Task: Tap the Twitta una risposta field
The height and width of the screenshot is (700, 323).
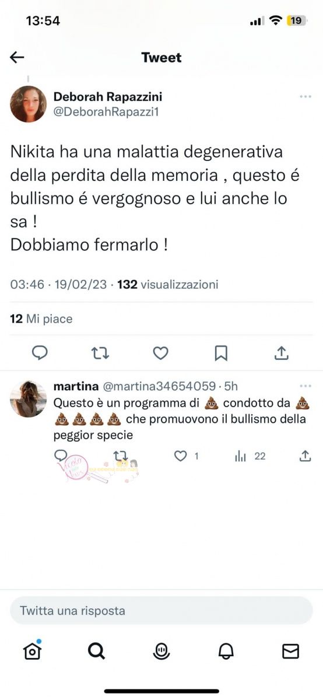Action: click(161, 611)
